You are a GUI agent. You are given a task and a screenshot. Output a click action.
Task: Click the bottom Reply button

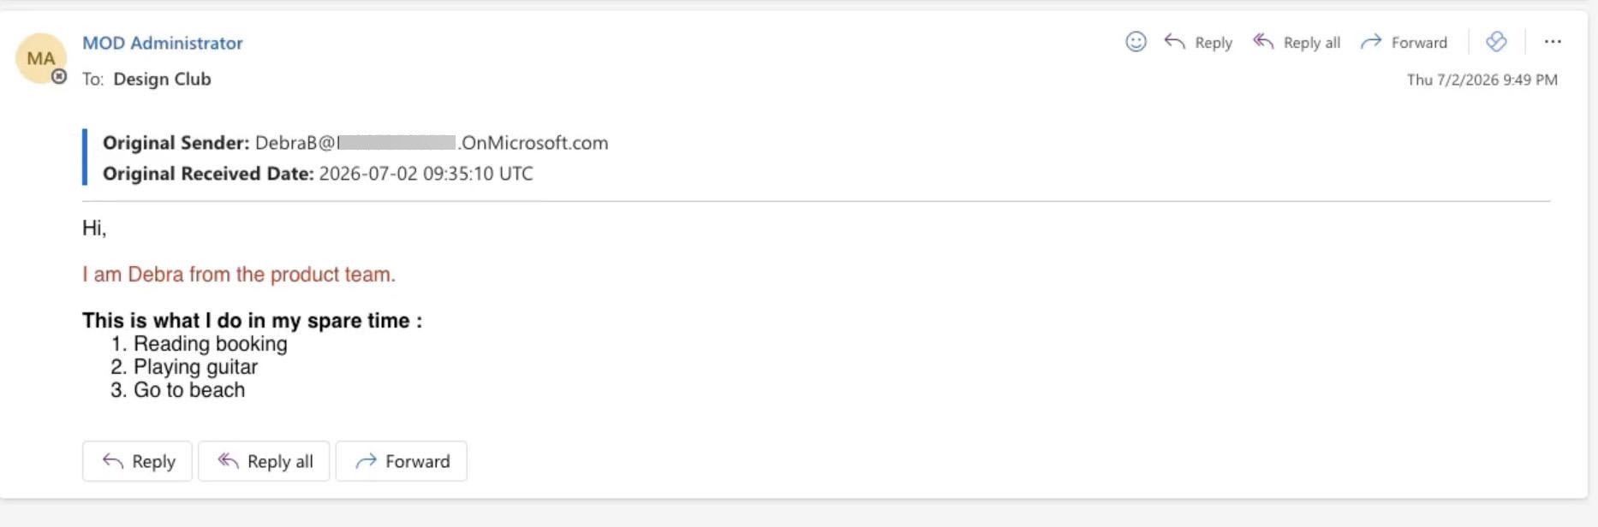(x=137, y=461)
